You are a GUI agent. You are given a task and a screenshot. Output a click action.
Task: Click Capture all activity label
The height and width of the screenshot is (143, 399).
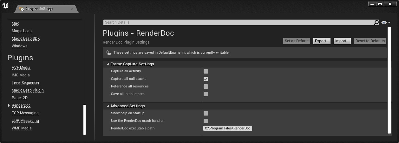126,71
